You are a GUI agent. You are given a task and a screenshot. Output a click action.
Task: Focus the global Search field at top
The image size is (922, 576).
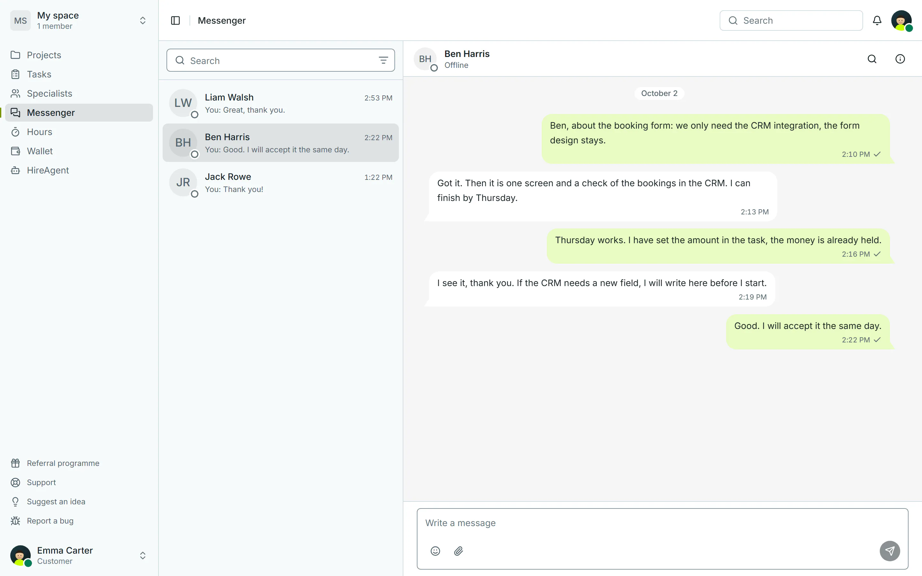pos(791,20)
